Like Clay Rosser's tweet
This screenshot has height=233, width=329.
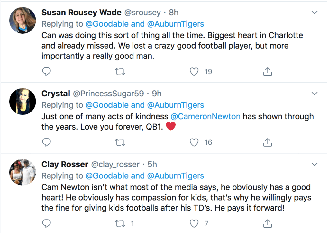pyautogui.click(x=194, y=223)
